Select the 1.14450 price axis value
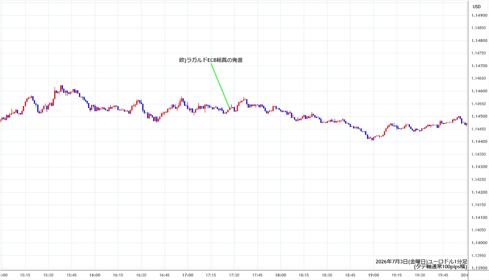Viewport: 489px width, 280px height. point(479,129)
